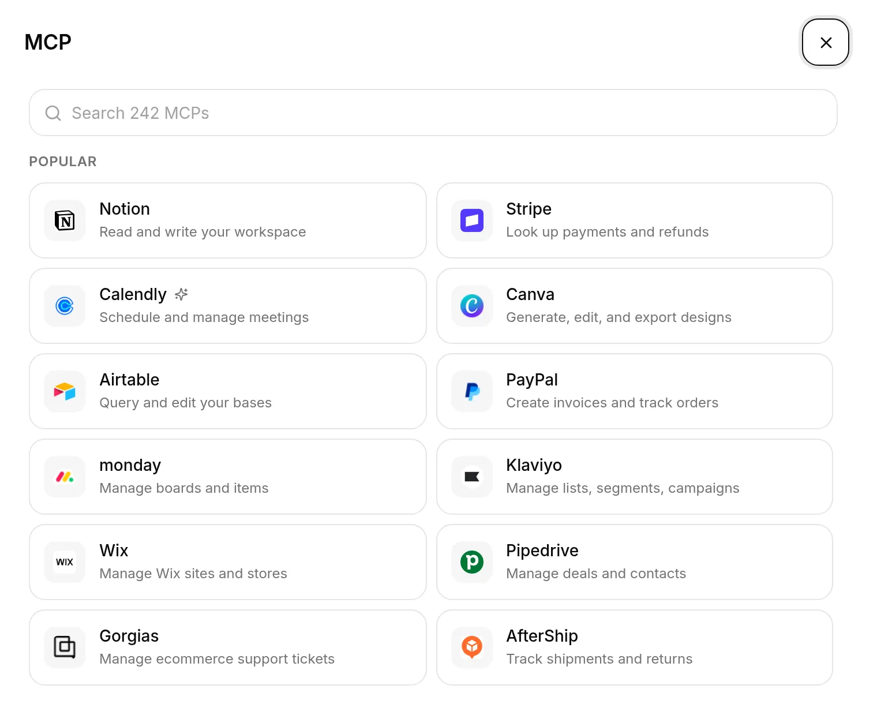Viewport: 877px width, 704px height.
Task: Close the MCP dialog
Action: coord(826,42)
